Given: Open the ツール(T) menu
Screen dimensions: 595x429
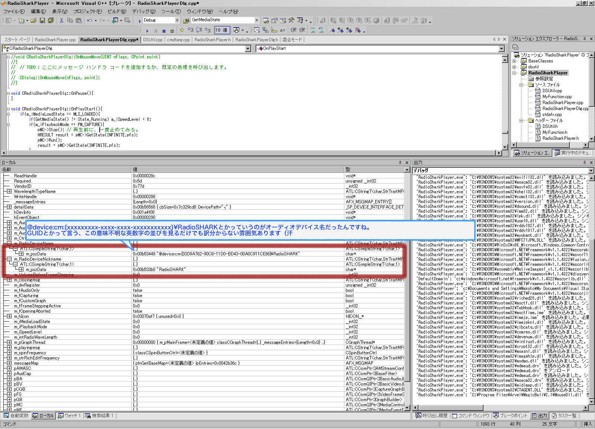Looking at the screenshot, I should [171, 12].
